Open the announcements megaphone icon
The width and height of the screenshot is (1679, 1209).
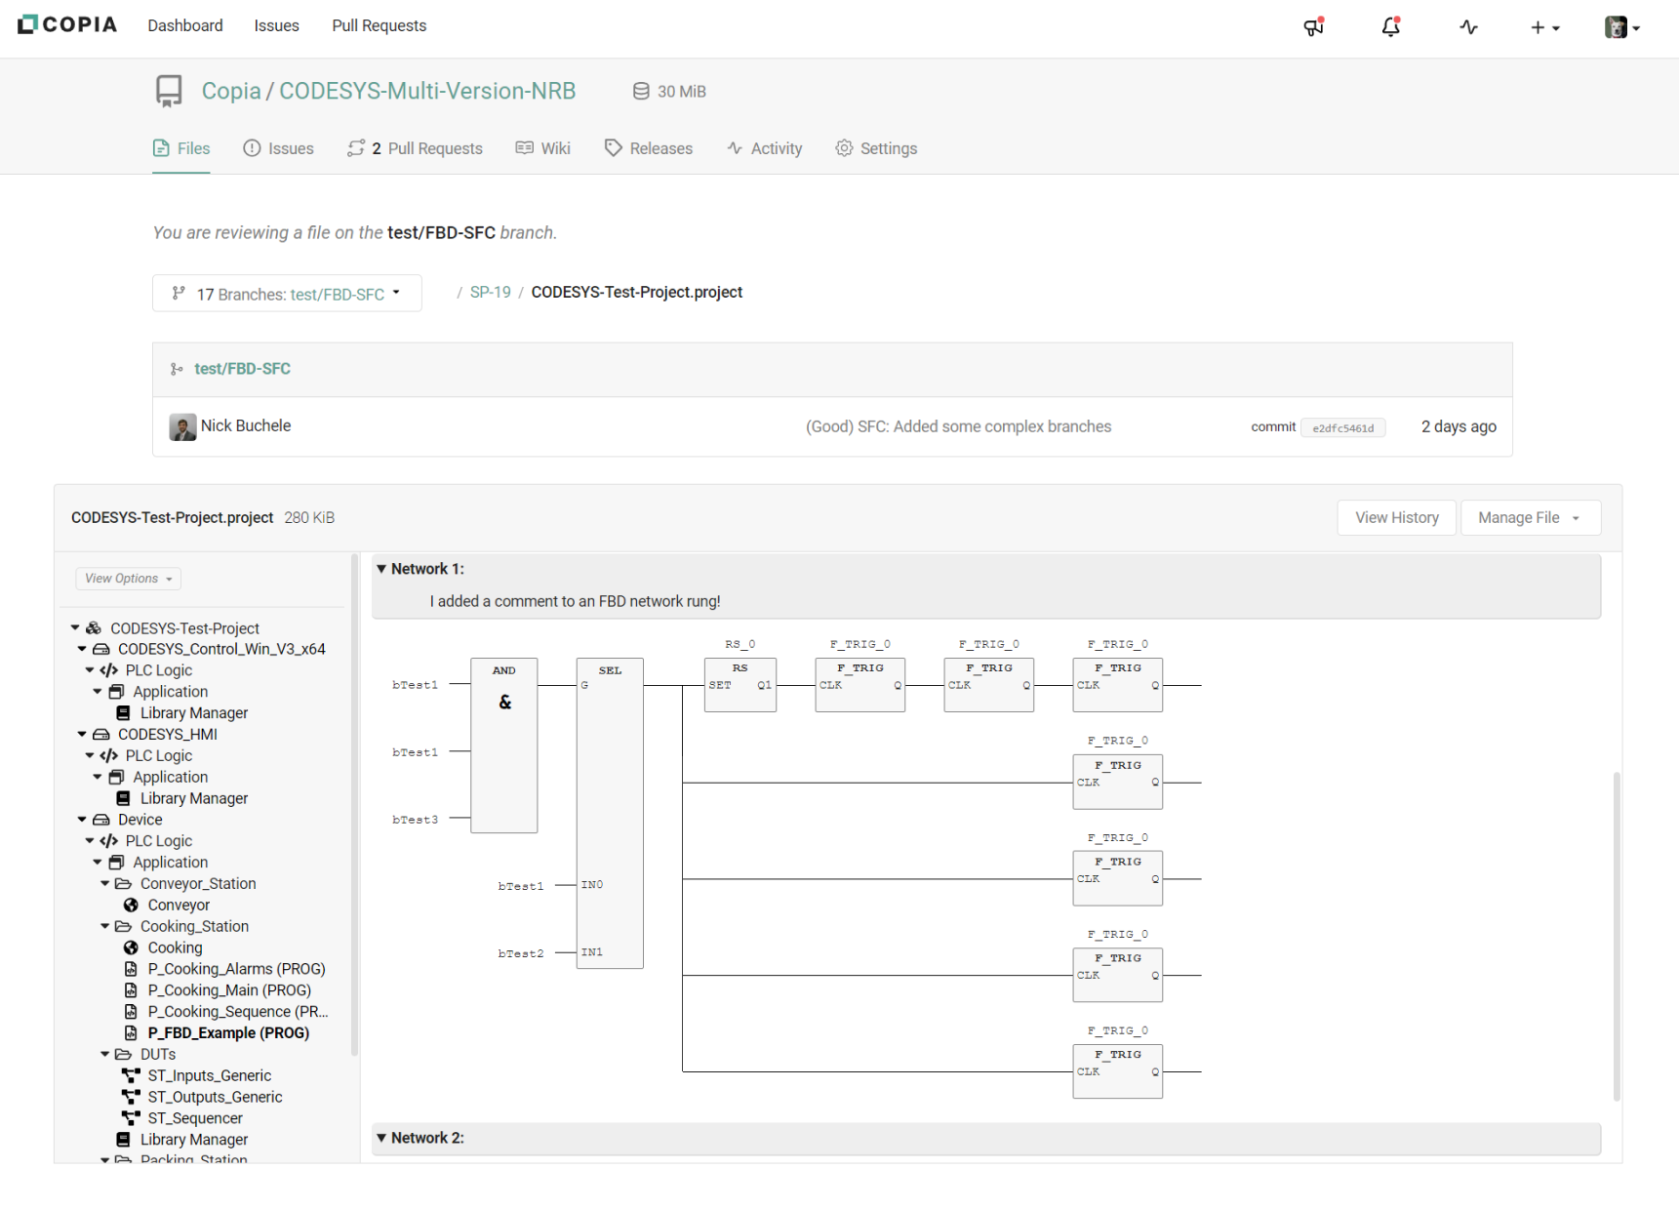coord(1313,27)
